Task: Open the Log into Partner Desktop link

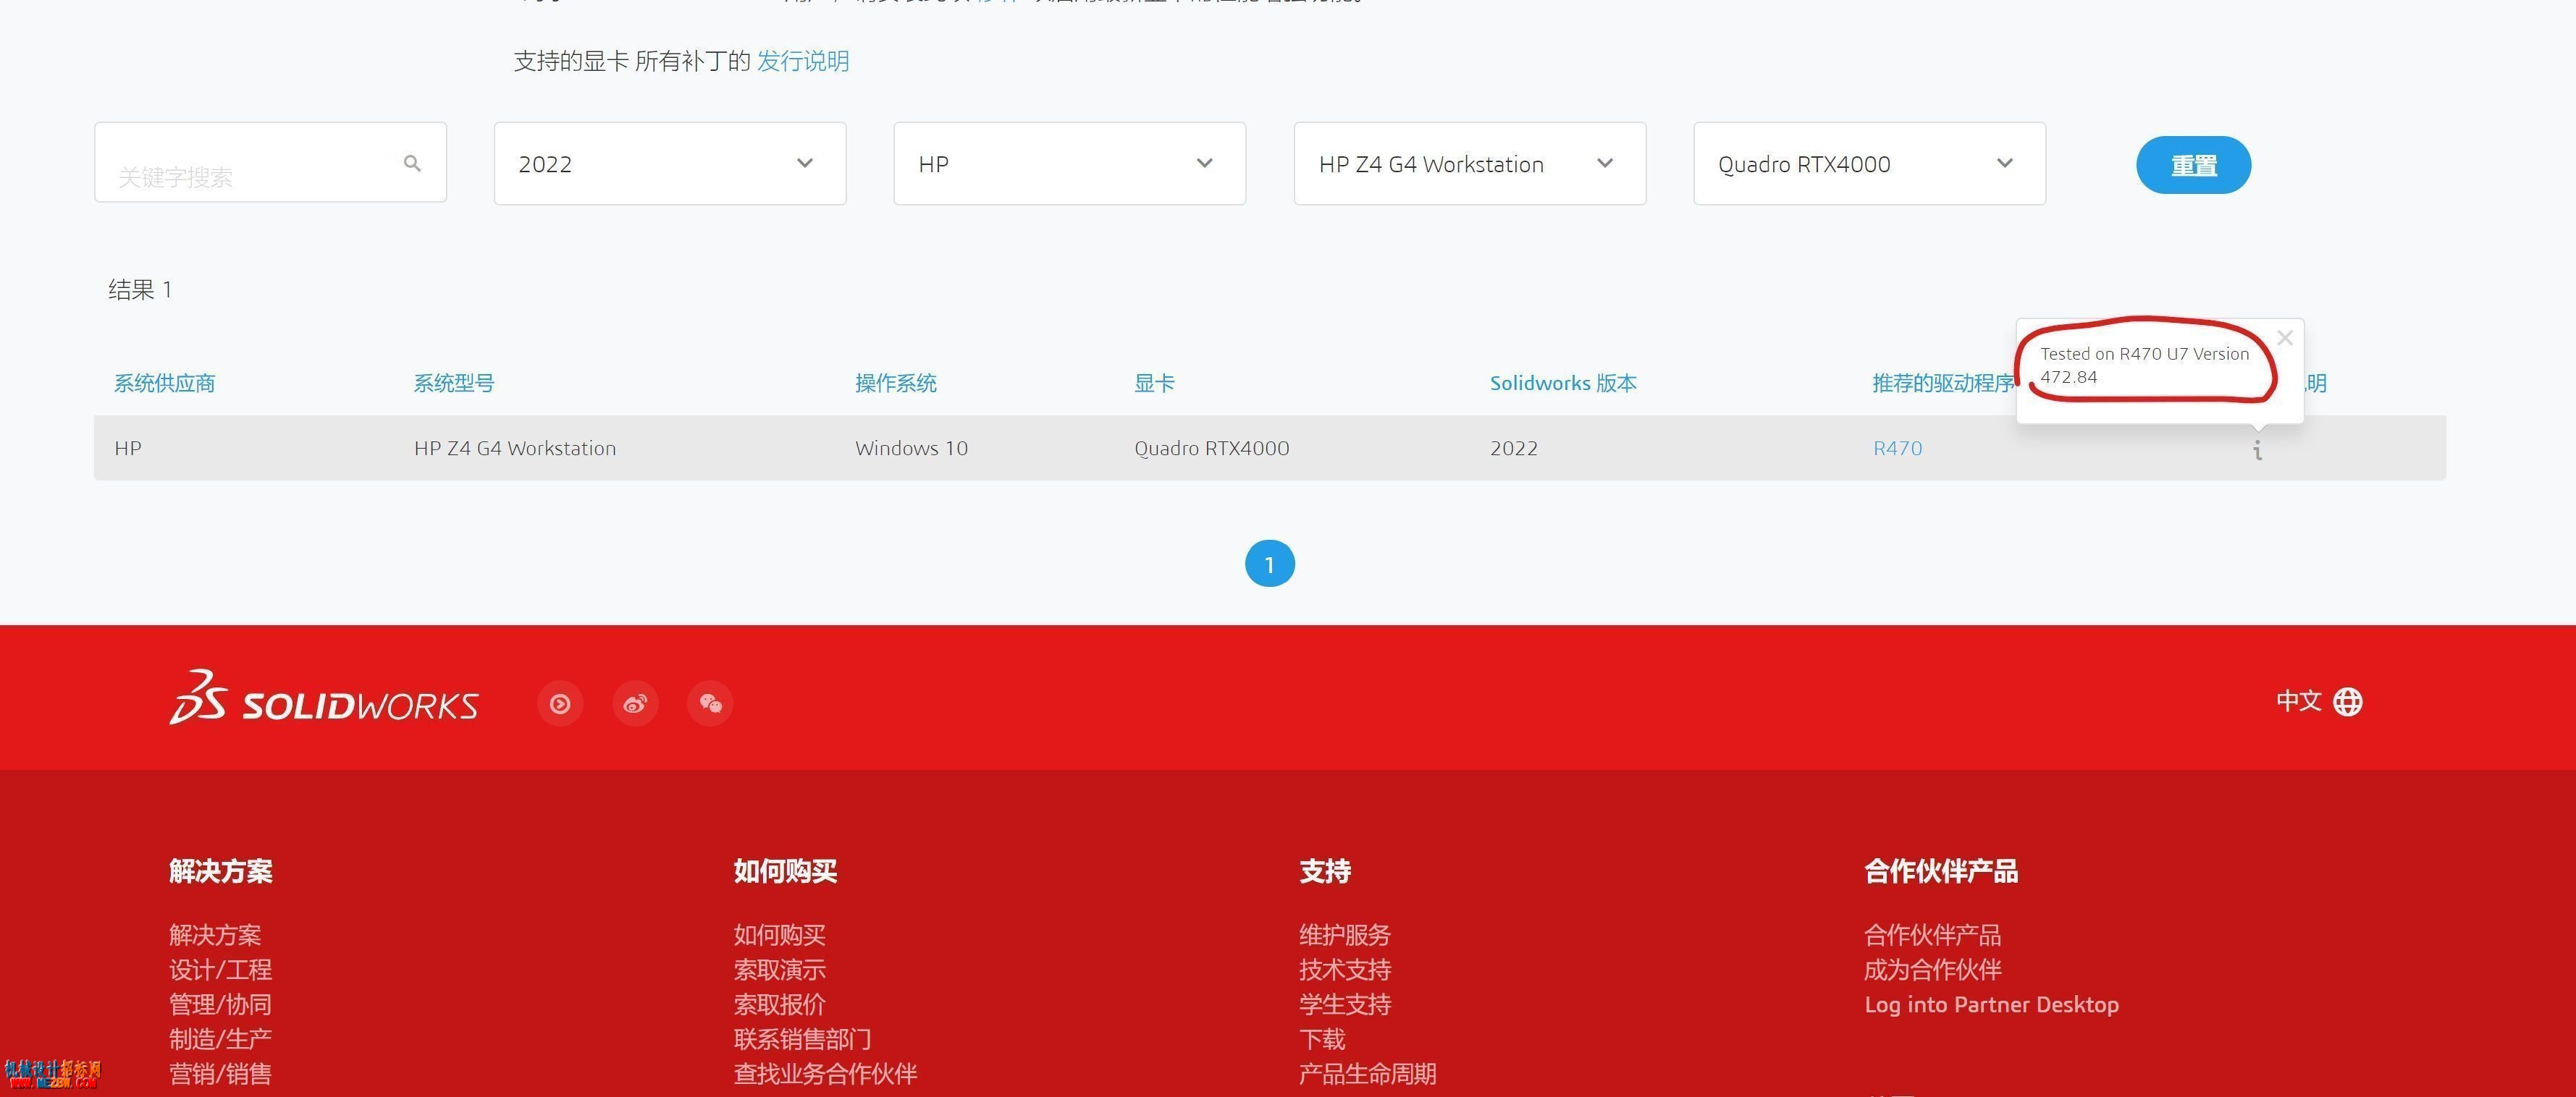Action: point(1991,1004)
